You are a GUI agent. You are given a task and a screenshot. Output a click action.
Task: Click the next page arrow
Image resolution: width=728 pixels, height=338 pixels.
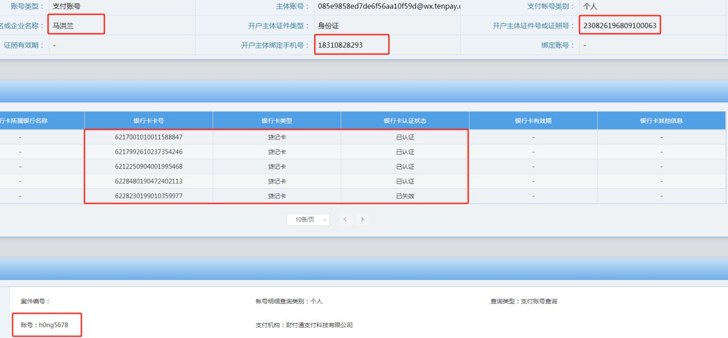[x=362, y=220]
